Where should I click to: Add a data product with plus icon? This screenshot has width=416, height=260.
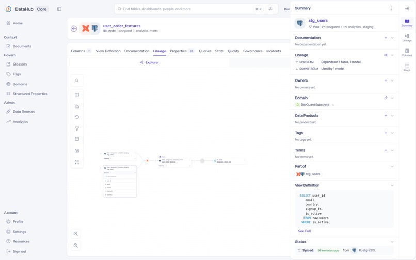point(386,116)
